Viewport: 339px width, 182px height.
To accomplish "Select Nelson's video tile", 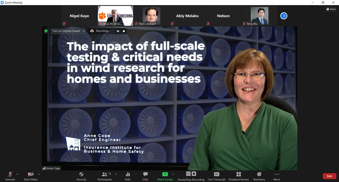I will coord(223,16).
